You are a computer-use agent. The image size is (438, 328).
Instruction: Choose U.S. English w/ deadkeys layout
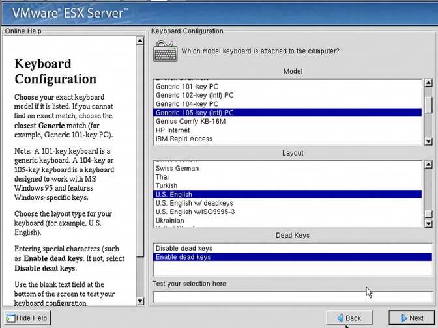click(287, 203)
